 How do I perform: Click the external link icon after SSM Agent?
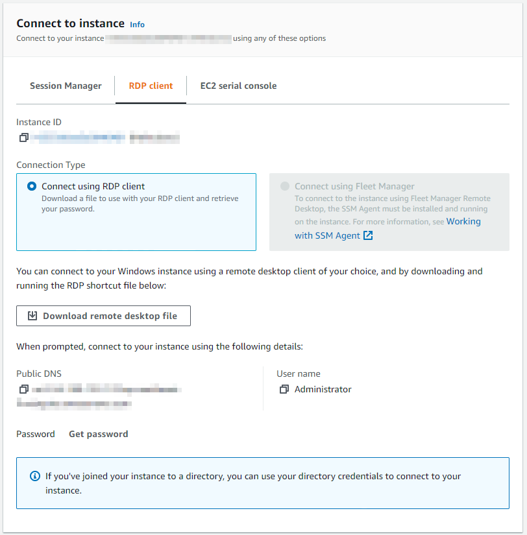[x=368, y=235]
